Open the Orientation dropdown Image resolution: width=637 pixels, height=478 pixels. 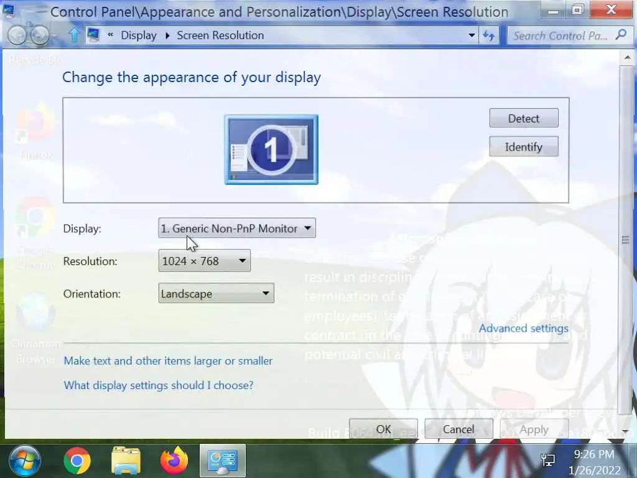(x=216, y=294)
